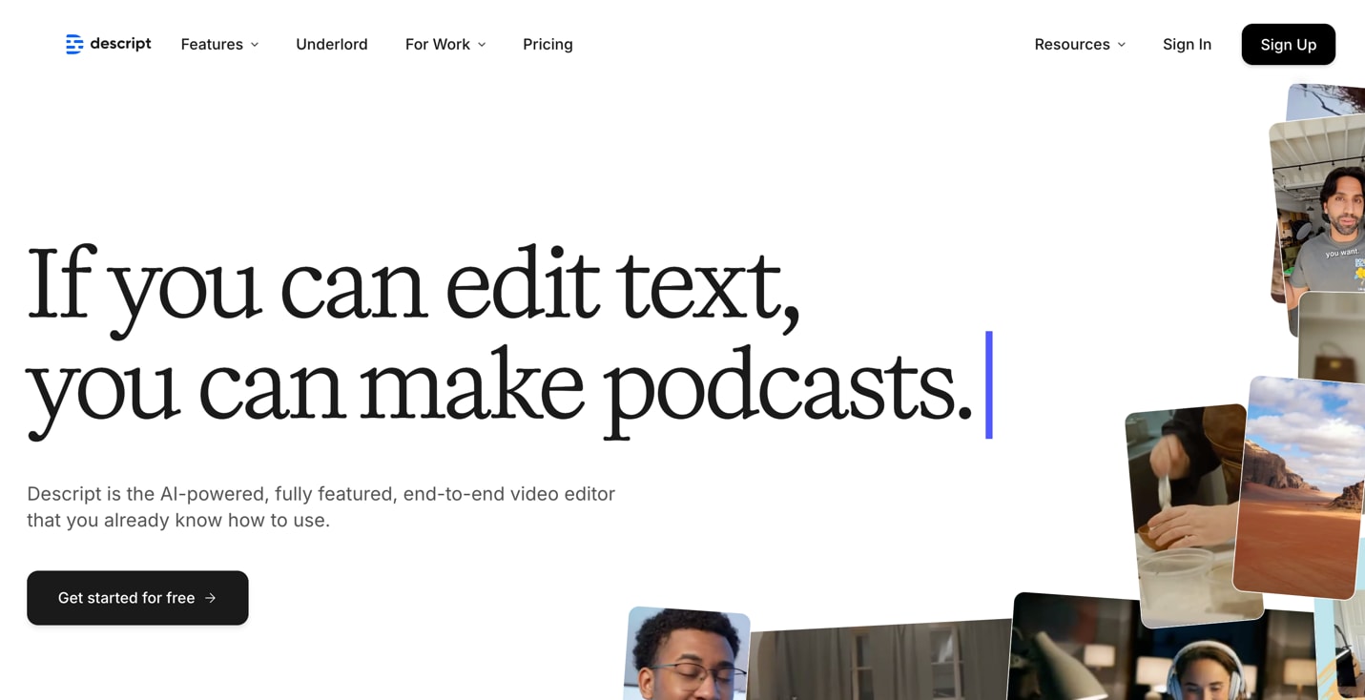
Task: Click the "Descript is the AI-powered" description text
Action: [321, 506]
